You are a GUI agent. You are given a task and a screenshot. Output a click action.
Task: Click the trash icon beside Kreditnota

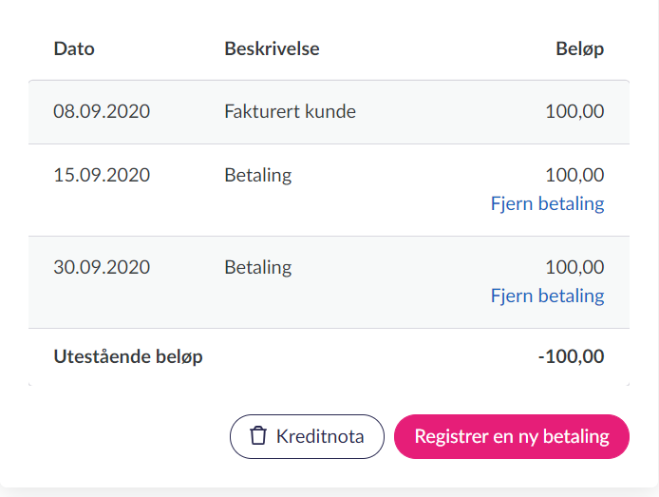click(257, 436)
